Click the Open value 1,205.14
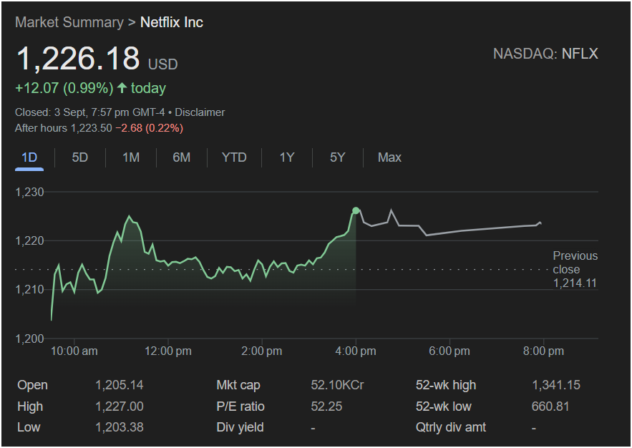This screenshot has width=632, height=448. pos(120,385)
